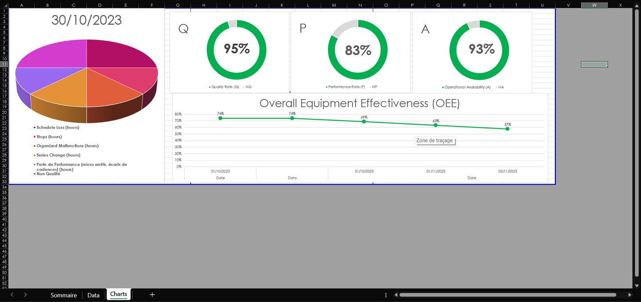
Task: Click the Overall Equipment Effectiveness chart title
Action: 359,103
